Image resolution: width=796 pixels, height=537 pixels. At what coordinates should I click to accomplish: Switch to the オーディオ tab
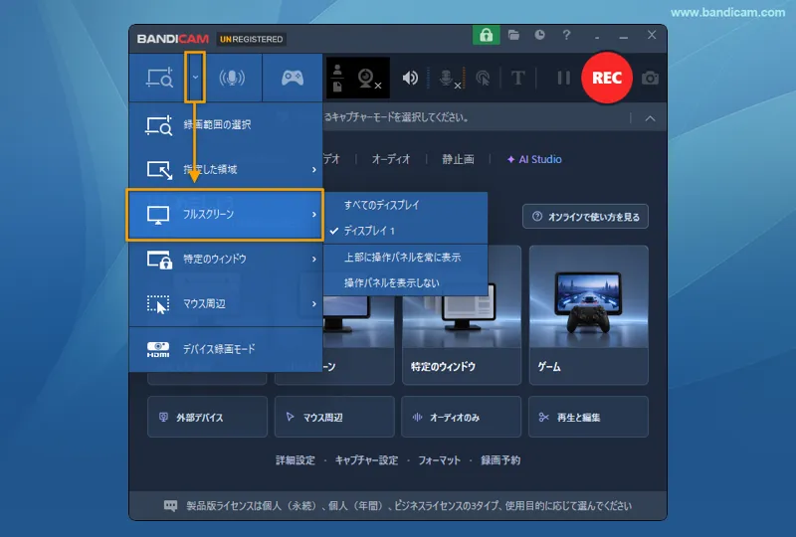pos(391,159)
